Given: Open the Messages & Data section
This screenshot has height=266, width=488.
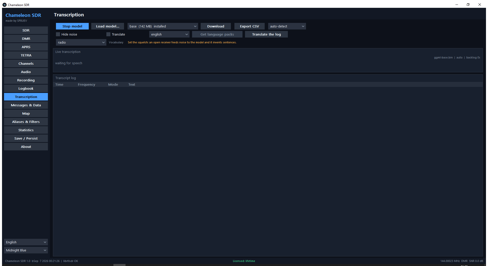Looking at the screenshot, I should point(26,105).
